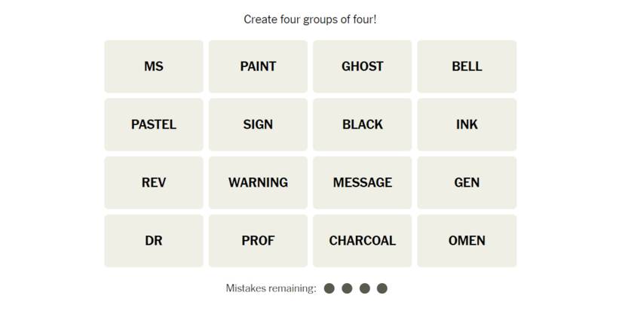The width and height of the screenshot is (622, 311).
Task: Click the 'Create four groups of four!' heading
Action: (310, 19)
